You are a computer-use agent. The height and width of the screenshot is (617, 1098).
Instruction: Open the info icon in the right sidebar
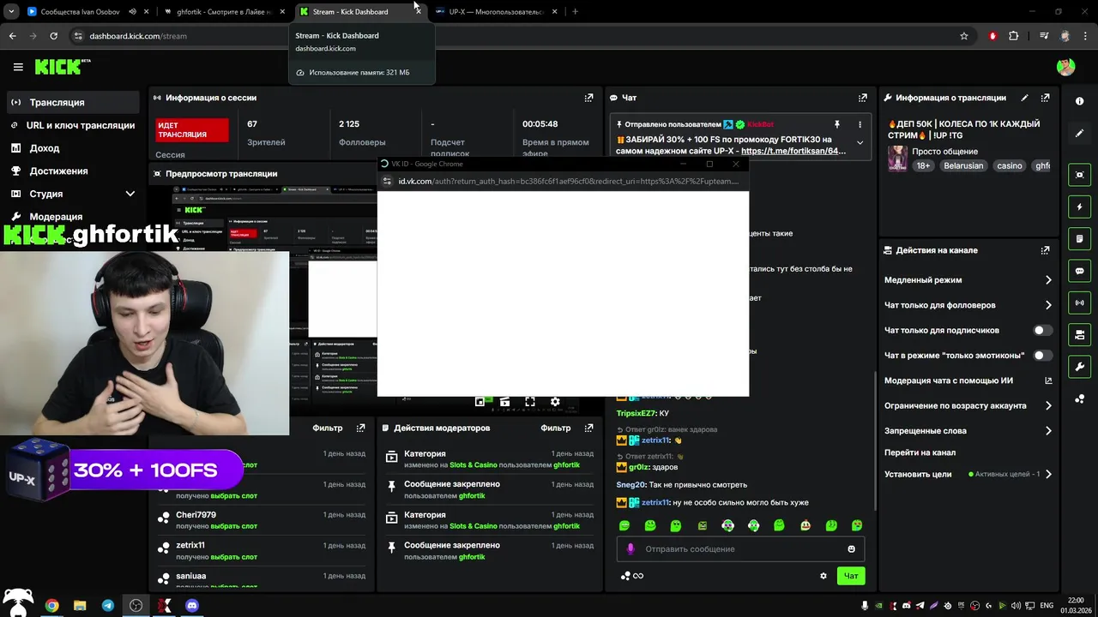coord(1079,101)
